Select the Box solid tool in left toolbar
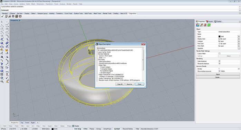 click(x=2, y=43)
